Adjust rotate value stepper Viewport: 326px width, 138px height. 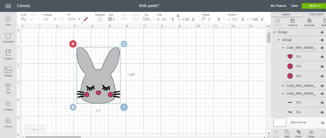(219, 19)
